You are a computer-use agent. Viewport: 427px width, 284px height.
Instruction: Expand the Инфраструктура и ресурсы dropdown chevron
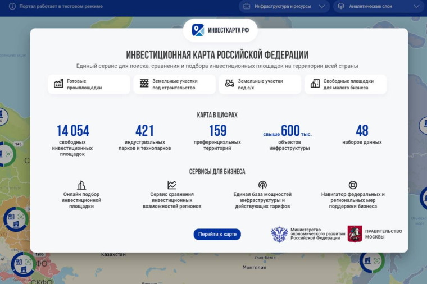[322, 6]
